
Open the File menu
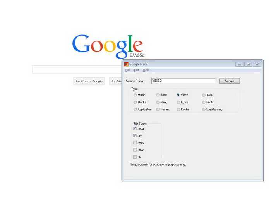(128, 70)
